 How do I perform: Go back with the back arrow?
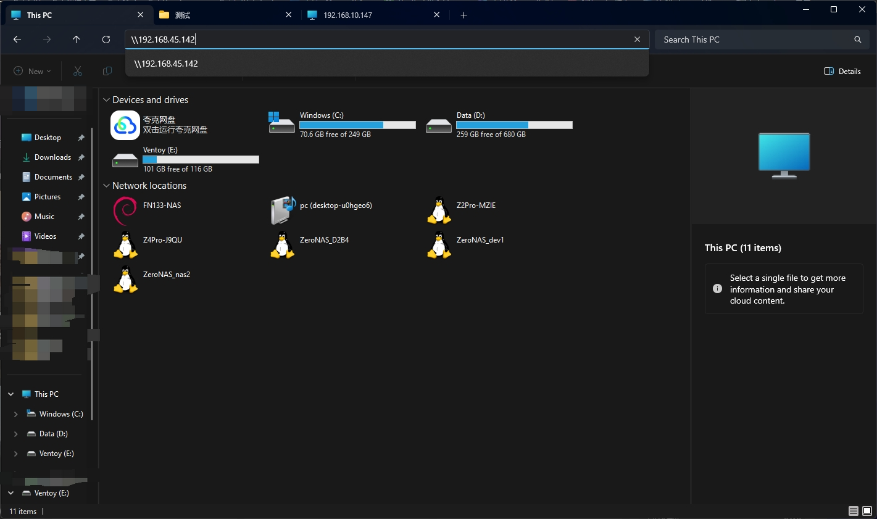pos(17,39)
